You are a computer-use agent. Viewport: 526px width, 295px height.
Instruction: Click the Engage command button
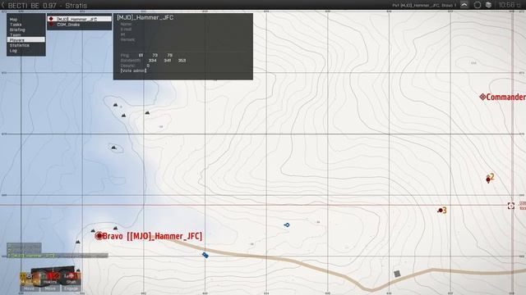[x=71, y=288]
